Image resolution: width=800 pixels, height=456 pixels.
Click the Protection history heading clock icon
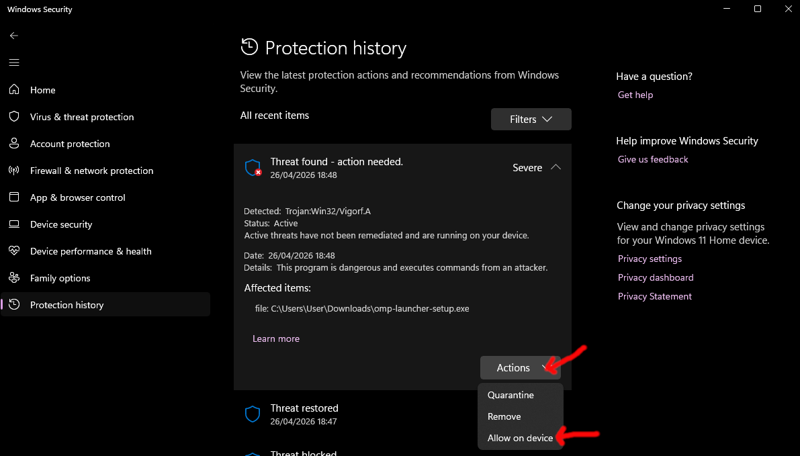pos(249,47)
